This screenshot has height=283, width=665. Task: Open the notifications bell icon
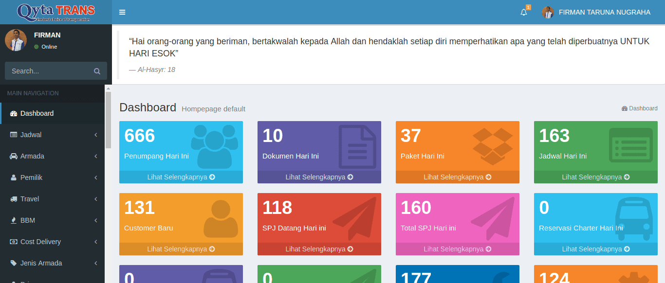[x=523, y=12]
